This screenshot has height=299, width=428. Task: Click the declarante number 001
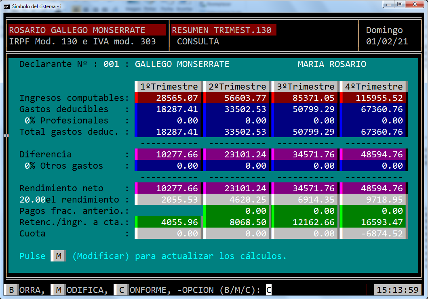tap(111, 64)
